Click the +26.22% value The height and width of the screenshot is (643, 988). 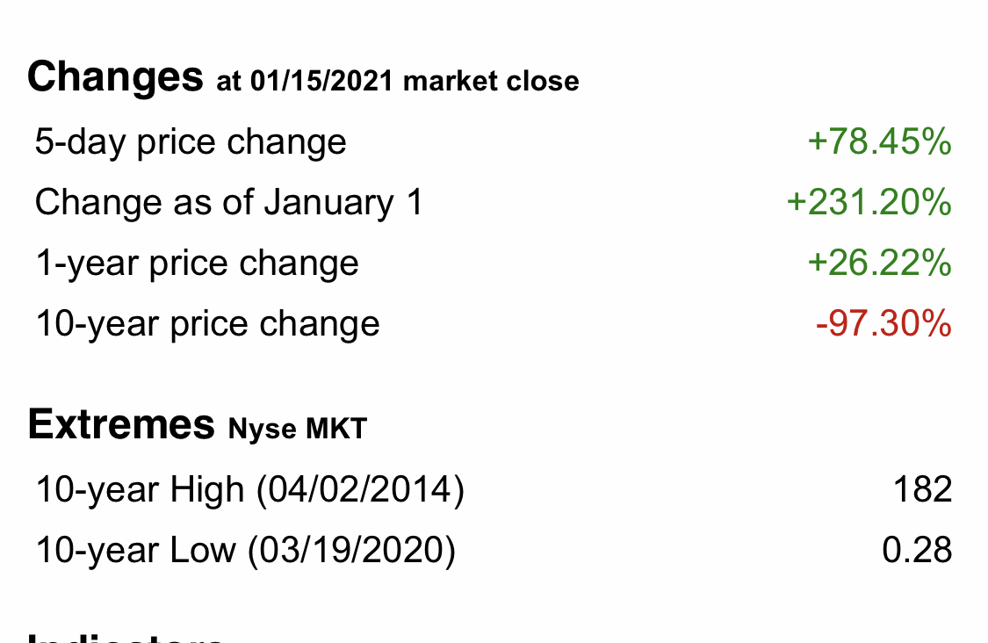(879, 264)
